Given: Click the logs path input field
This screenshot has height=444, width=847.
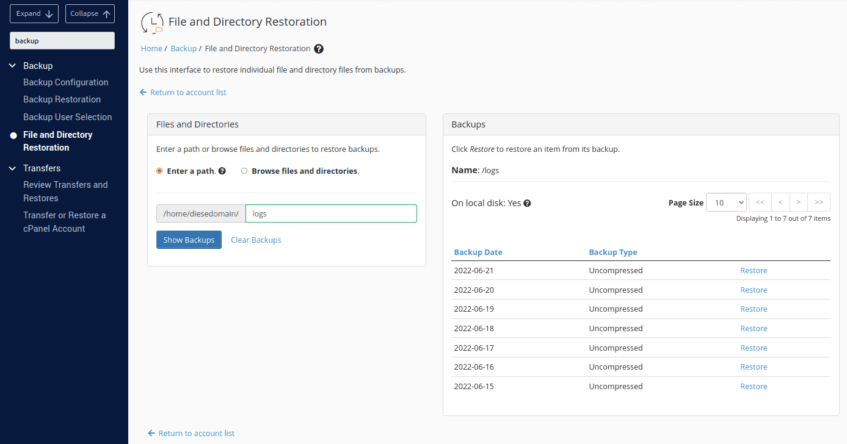Looking at the screenshot, I should [331, 213].
